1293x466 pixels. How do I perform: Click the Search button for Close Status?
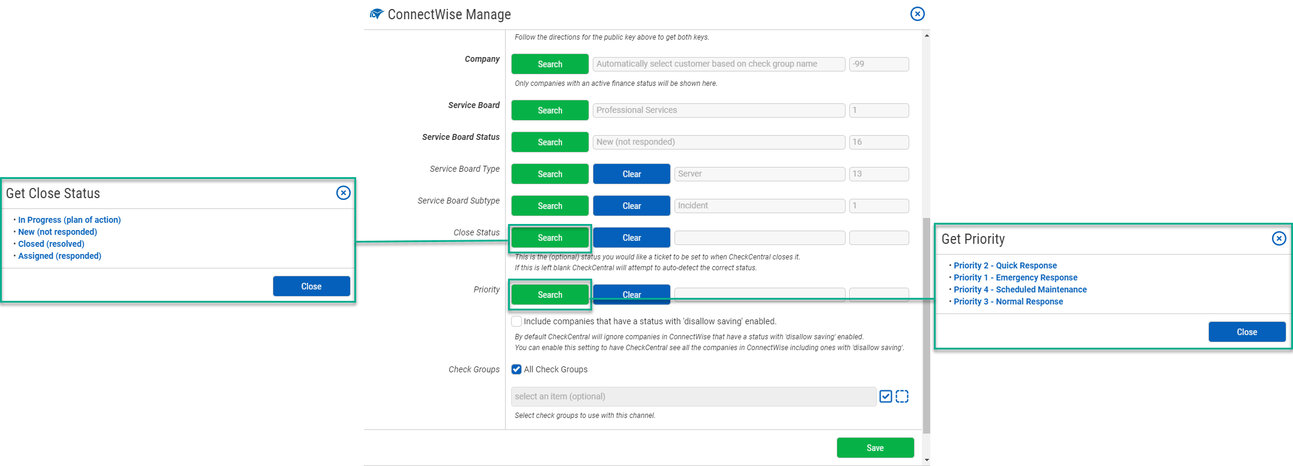click(550, 238)
